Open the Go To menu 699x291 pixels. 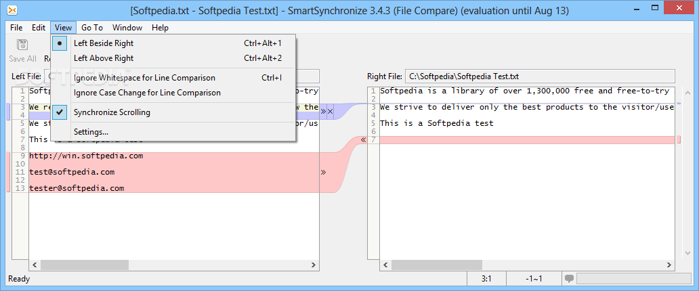92,28
